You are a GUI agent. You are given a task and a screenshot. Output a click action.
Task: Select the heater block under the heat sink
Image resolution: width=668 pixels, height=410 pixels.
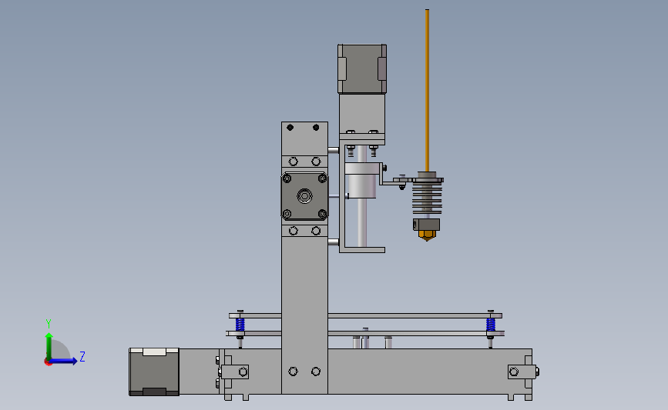426,225
